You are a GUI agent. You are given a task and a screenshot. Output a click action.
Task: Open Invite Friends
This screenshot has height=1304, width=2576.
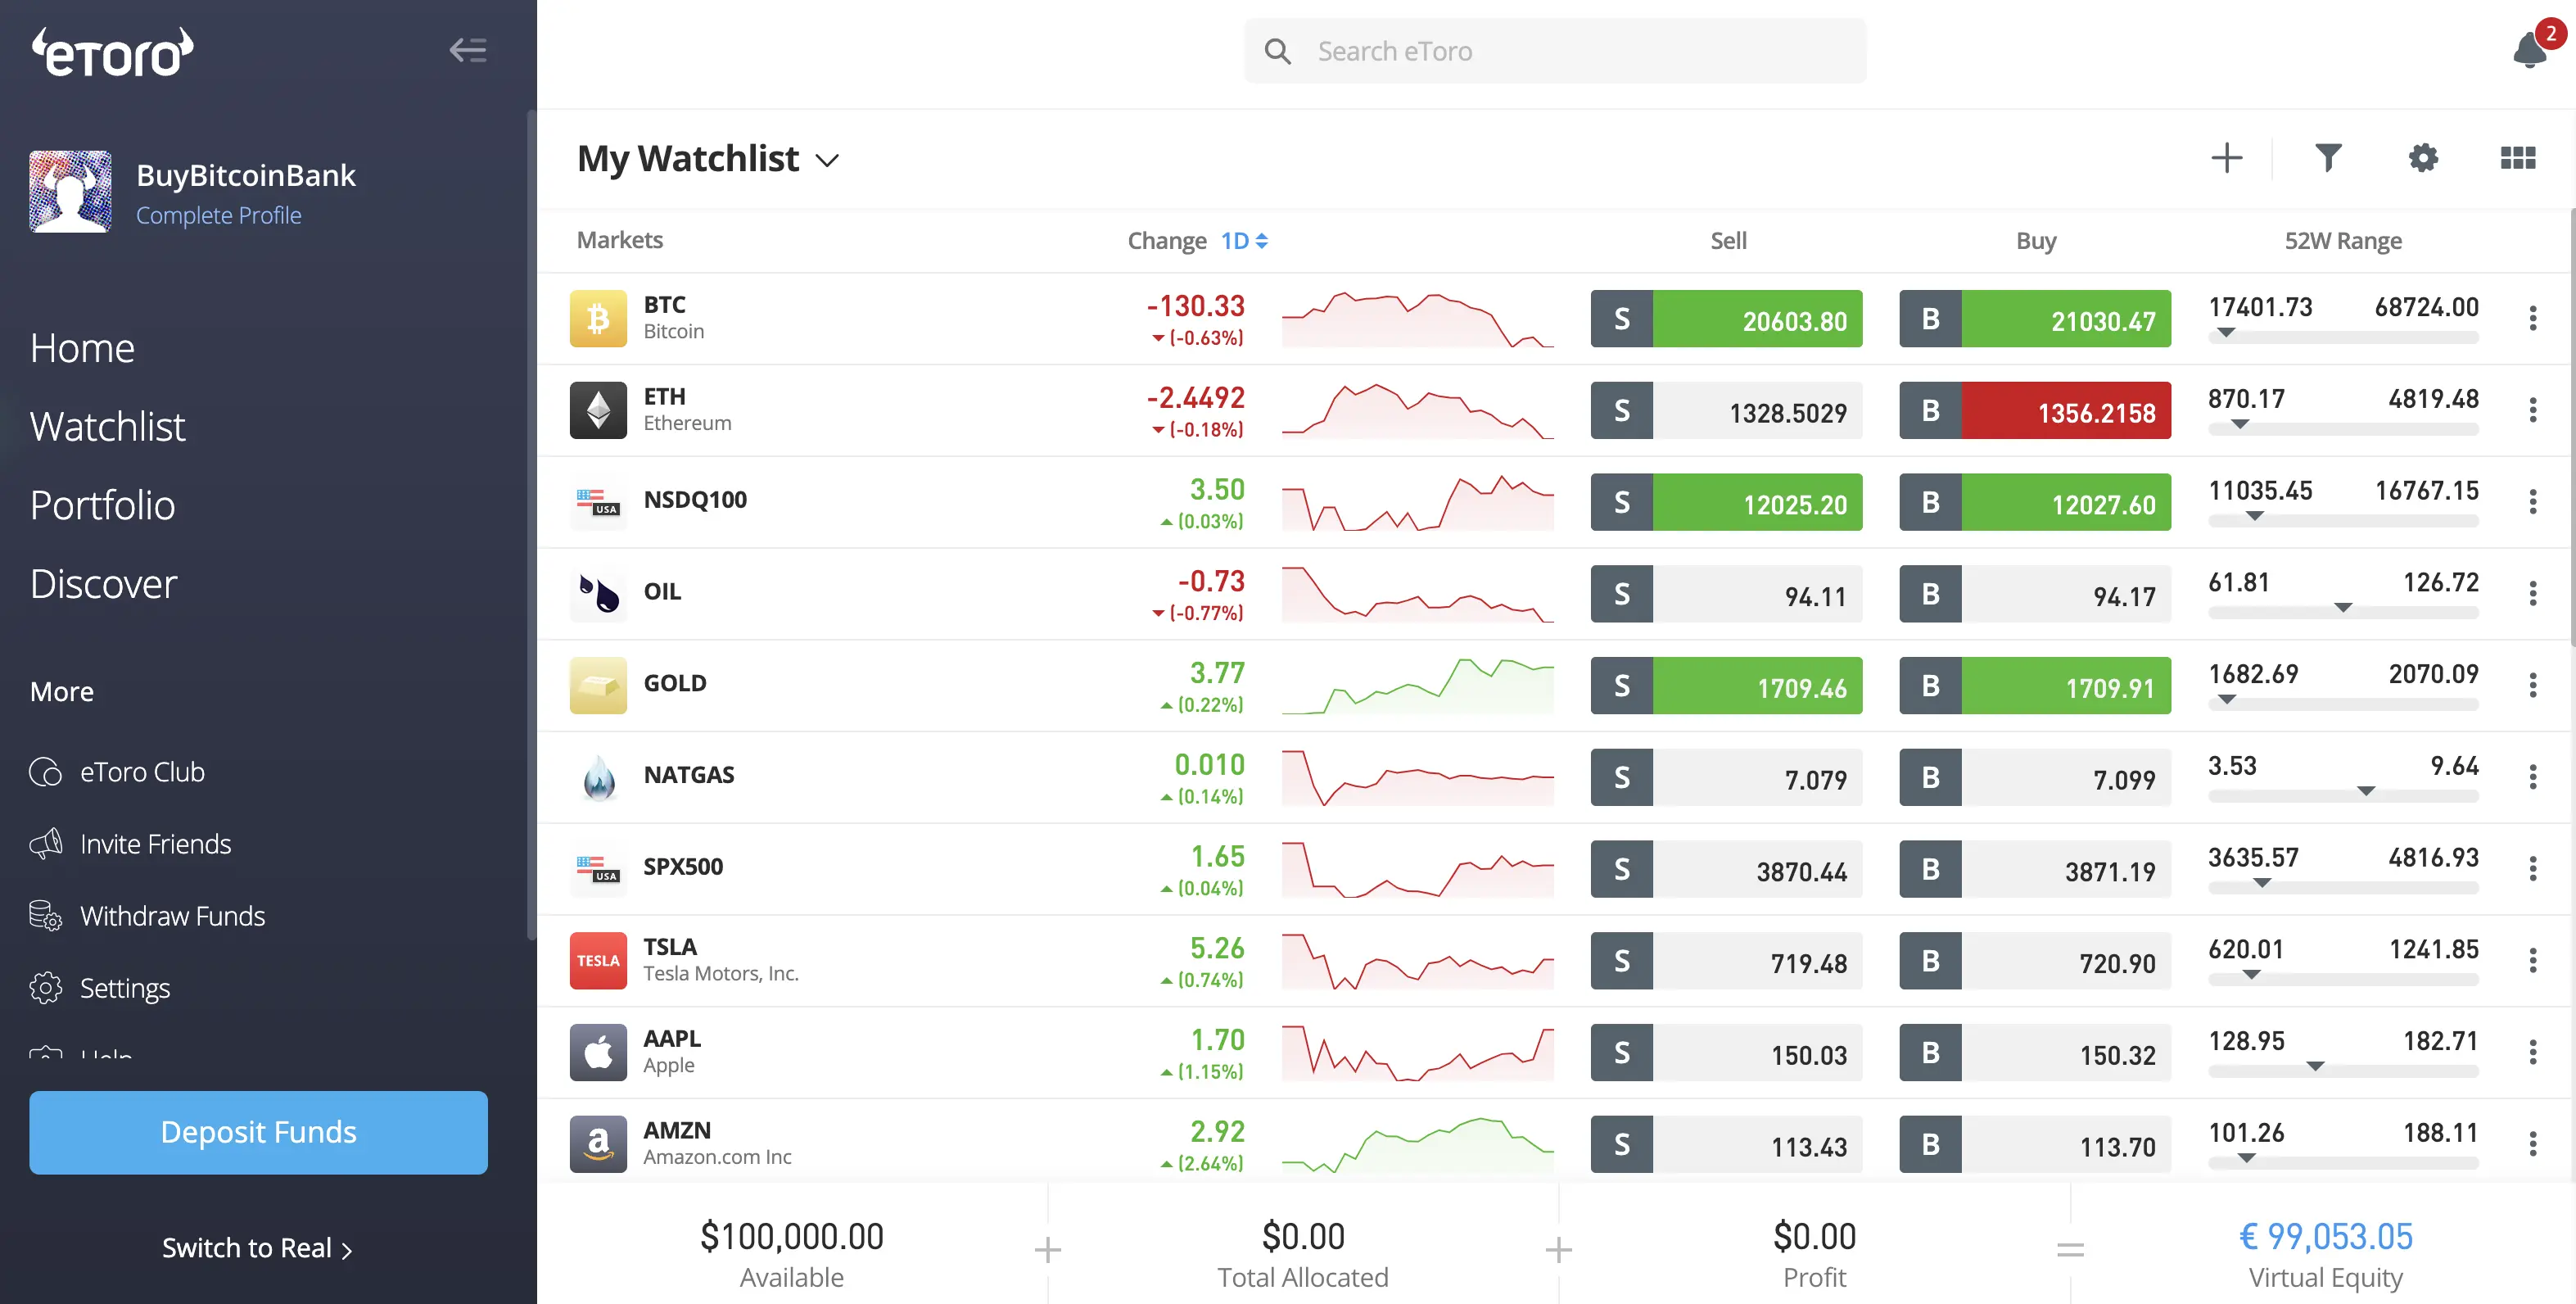(131, 844)
